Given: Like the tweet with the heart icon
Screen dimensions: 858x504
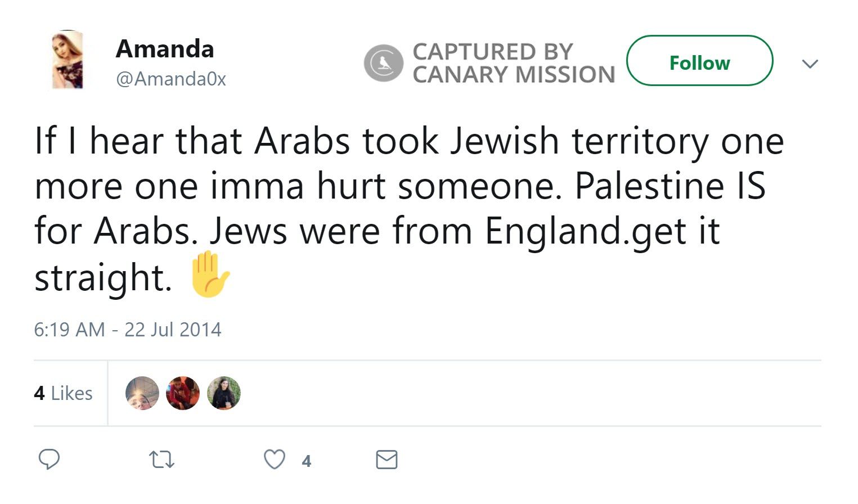Looking at the screenshot, I should (275, 460).
